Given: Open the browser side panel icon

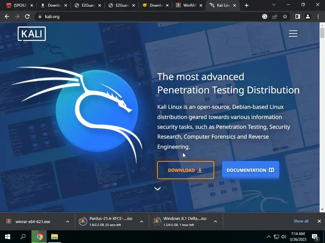Looking at the screenshot, I should 298,16.
